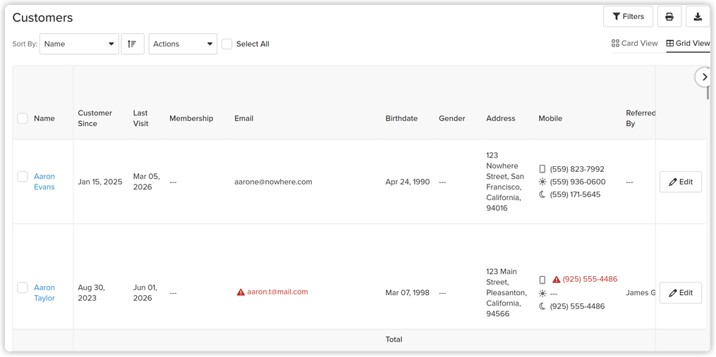Check the Select All checkbox
This screenshot has height=357, width=716.
tap(227, 44)
